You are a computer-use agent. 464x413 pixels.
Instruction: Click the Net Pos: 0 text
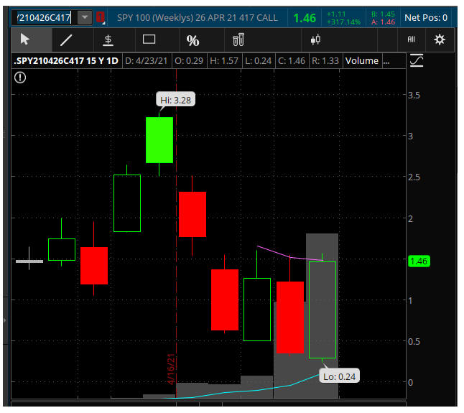click(x=426, y=18)
